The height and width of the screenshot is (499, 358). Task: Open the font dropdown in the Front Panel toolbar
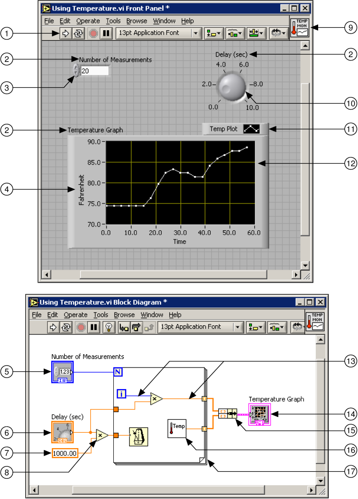(196, 33)
